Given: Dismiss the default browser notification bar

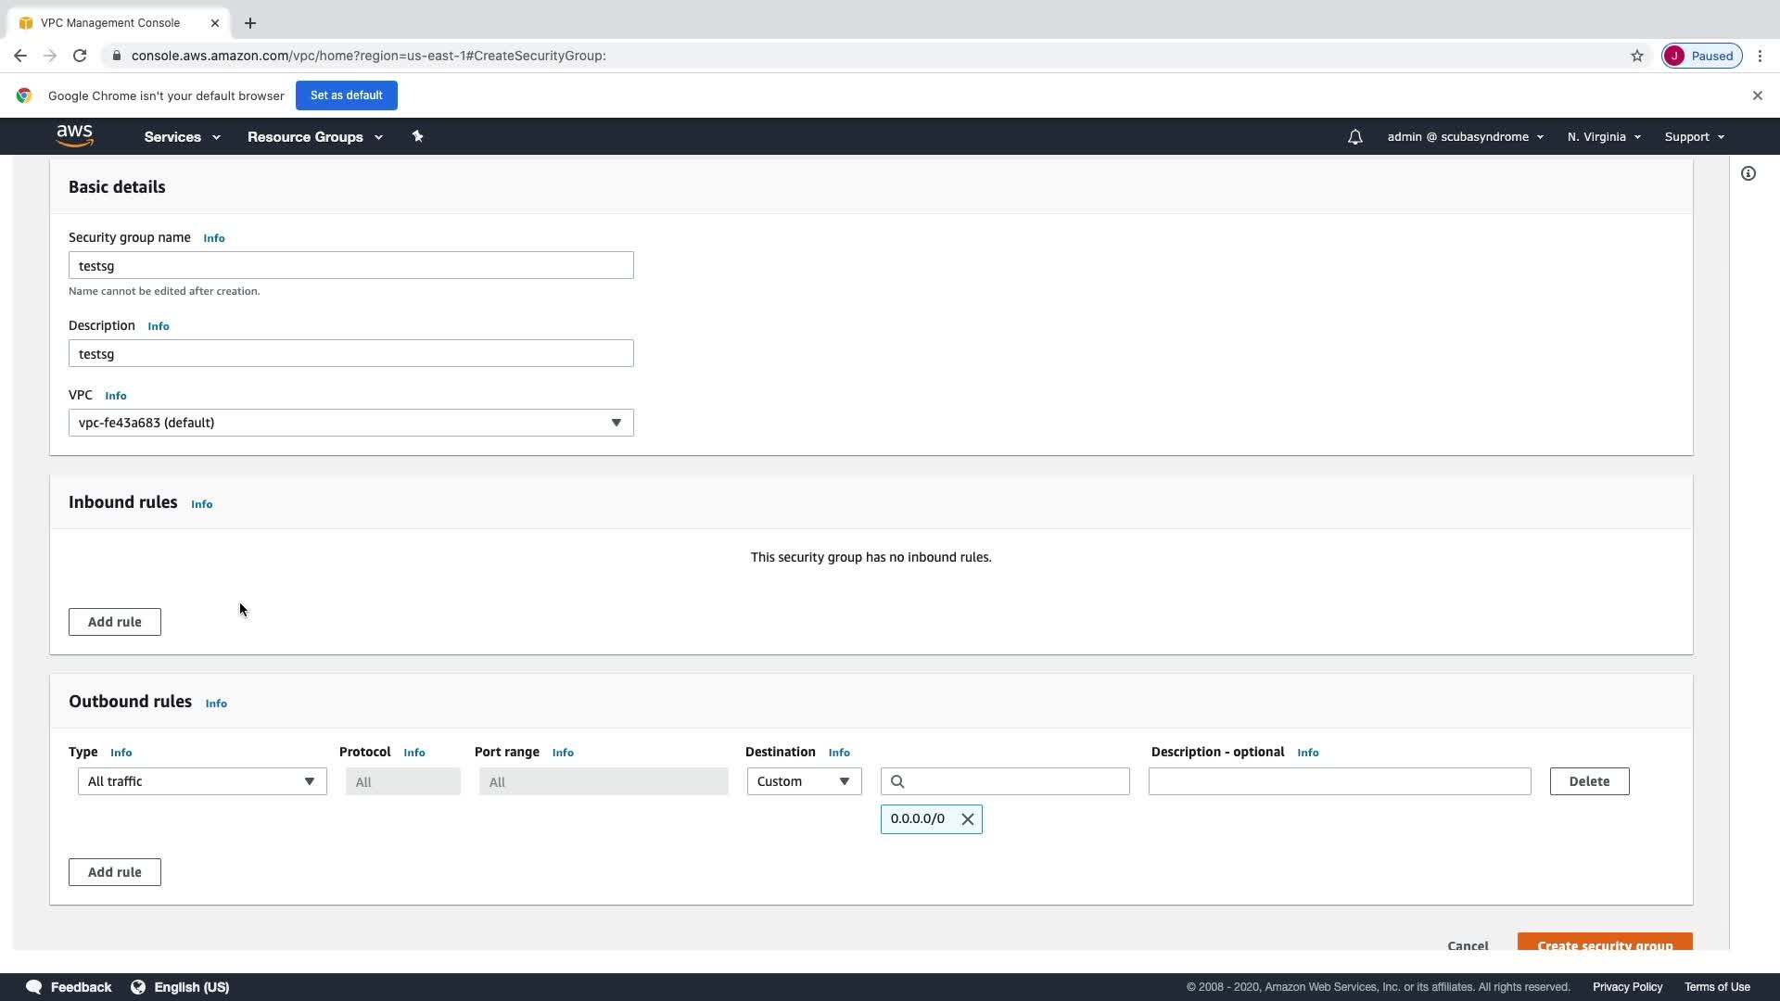Looking at the screenshot, I should click(1757, 95).
